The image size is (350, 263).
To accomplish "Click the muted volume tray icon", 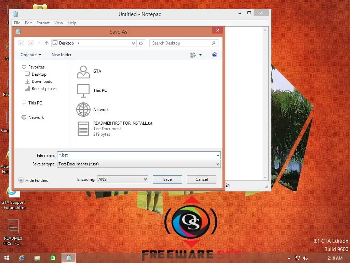I will pos(305,258).
